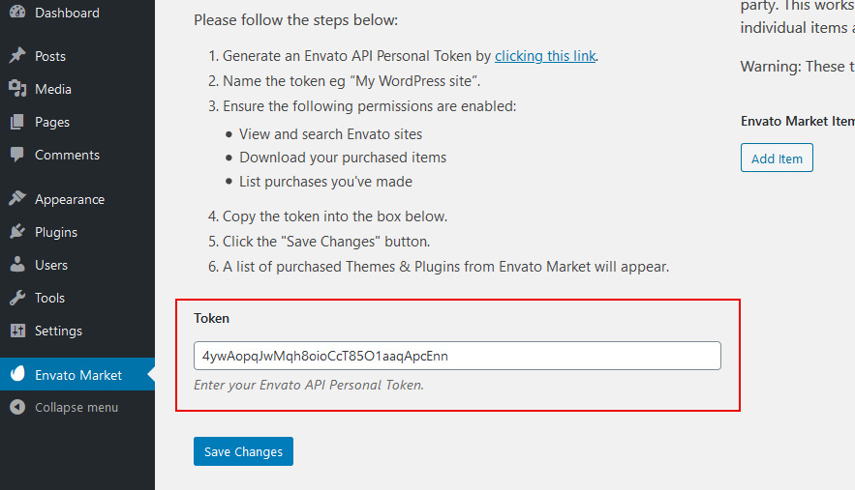Click the Posts pushpin icon
The height and width of the screenshot is (490, 855).
pos(17,55)
